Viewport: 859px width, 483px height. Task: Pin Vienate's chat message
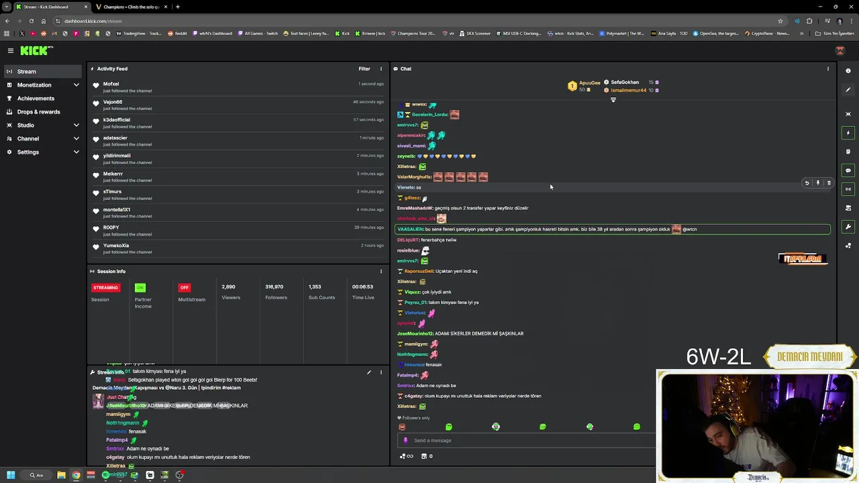tap(818, 182)
